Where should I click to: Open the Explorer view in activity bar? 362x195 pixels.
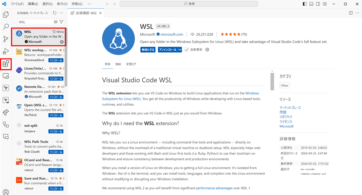tap(6, 15)
